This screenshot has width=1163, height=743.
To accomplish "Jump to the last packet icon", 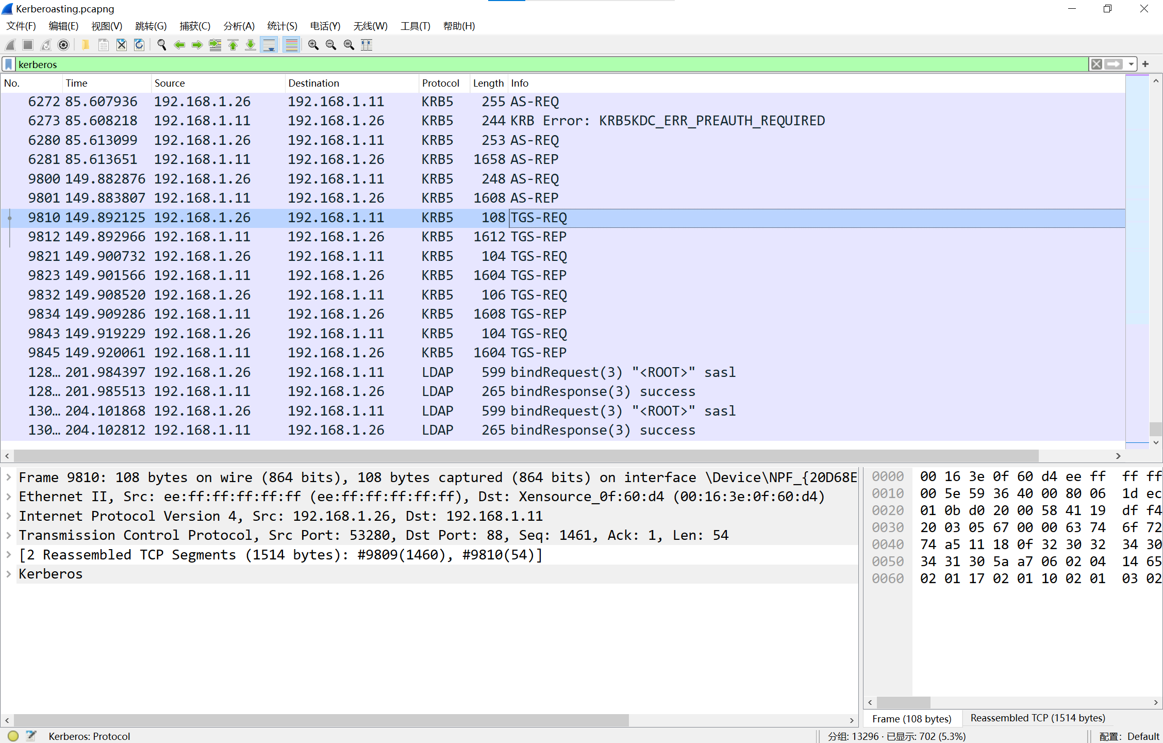I will 251,45.
